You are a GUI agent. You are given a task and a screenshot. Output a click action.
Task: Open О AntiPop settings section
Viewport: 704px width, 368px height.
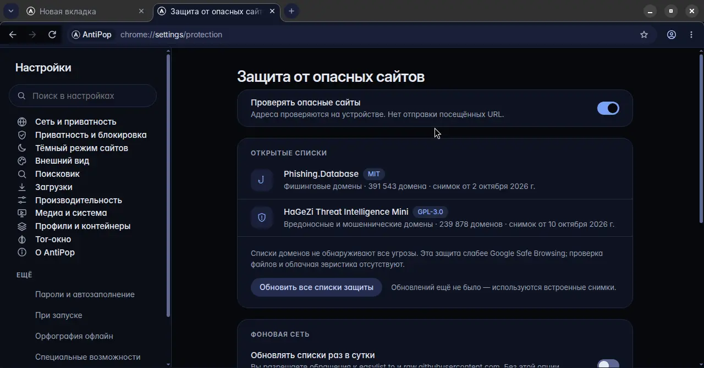tap(55, 252)
